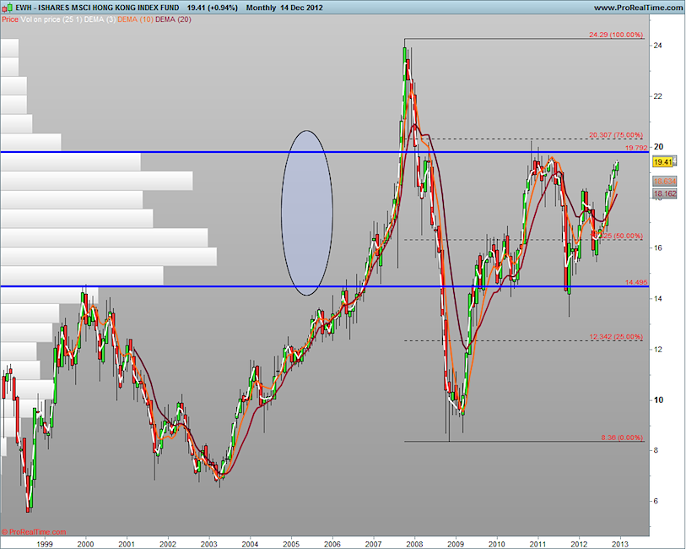Click the red Price indicator label
686x549 pixels.
[x=10, y=19]
